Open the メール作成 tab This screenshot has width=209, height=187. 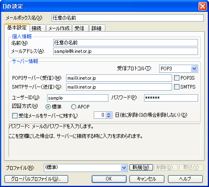pos(59,28)
